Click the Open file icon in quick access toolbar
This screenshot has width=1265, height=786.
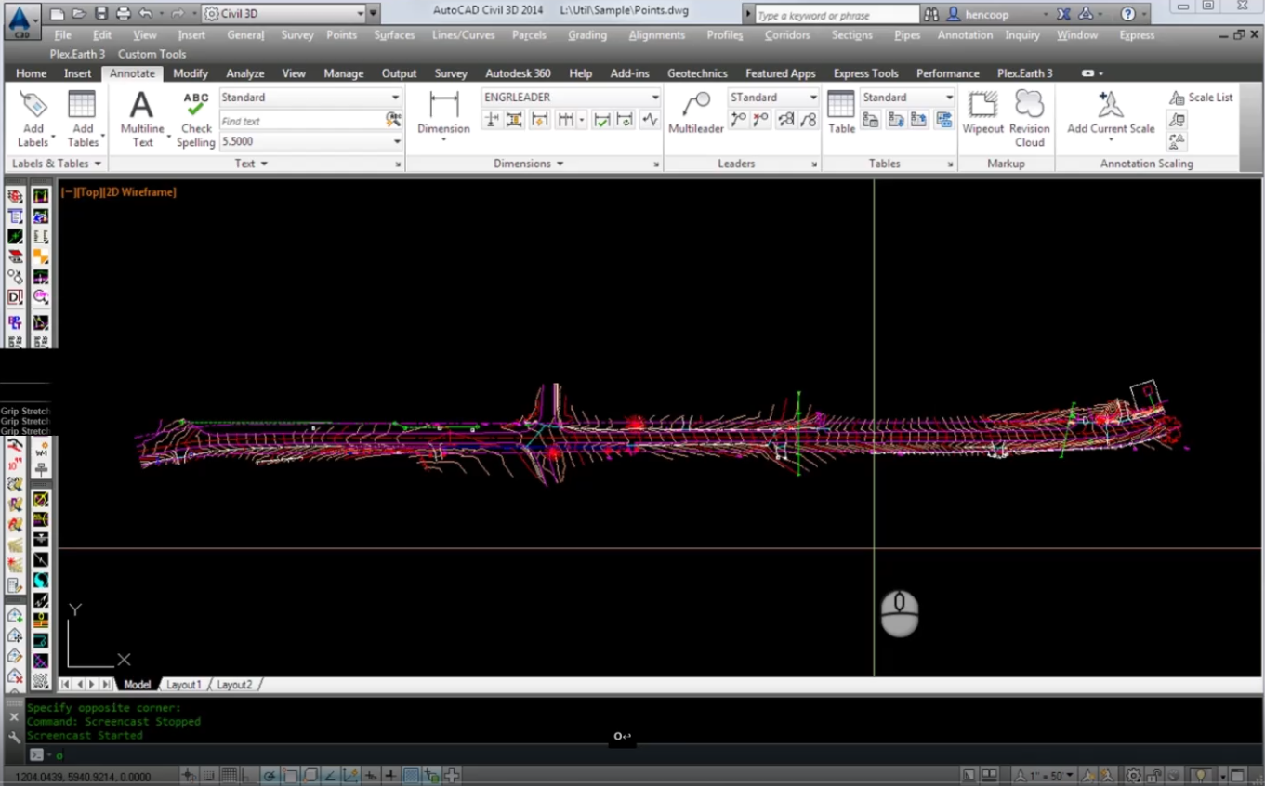79,14
